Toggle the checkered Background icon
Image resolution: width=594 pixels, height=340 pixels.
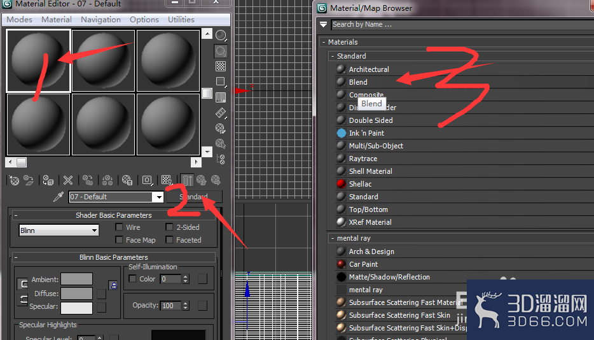click(221, 66)
